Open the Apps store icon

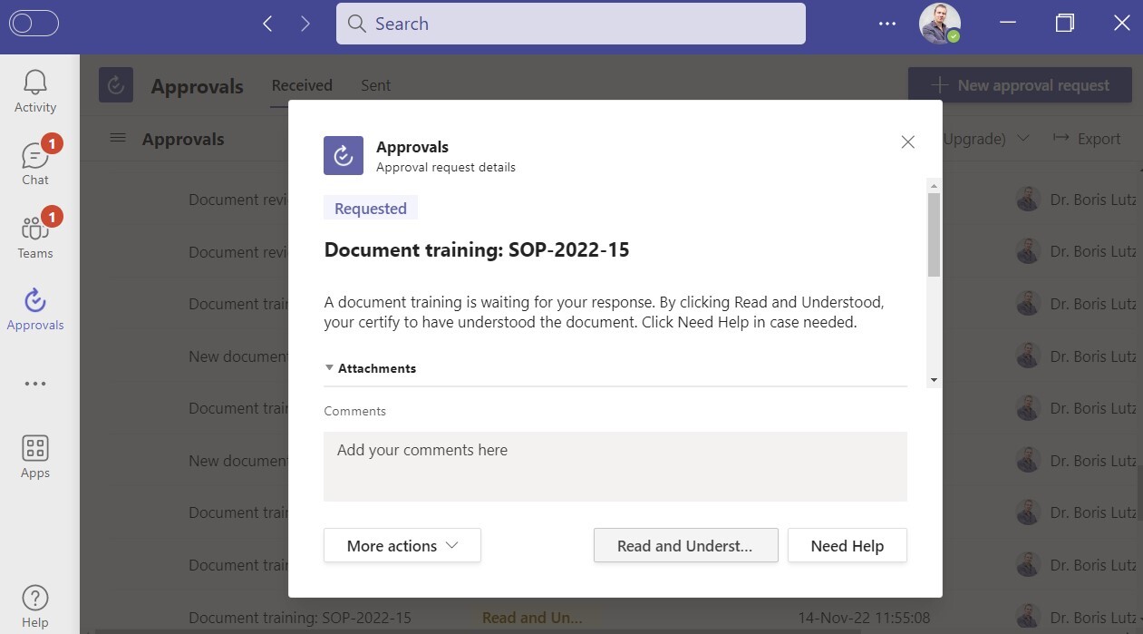point(35,456)
